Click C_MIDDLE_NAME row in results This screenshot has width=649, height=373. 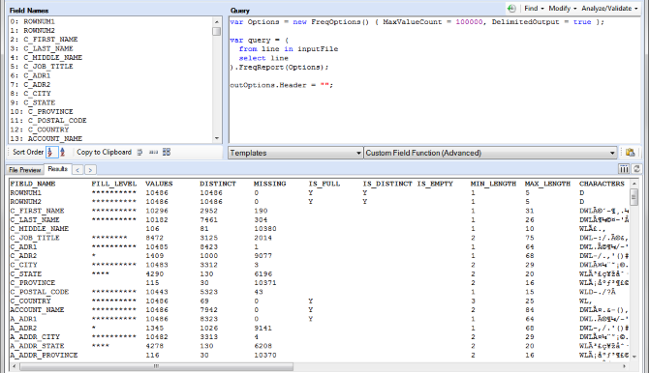319,229
